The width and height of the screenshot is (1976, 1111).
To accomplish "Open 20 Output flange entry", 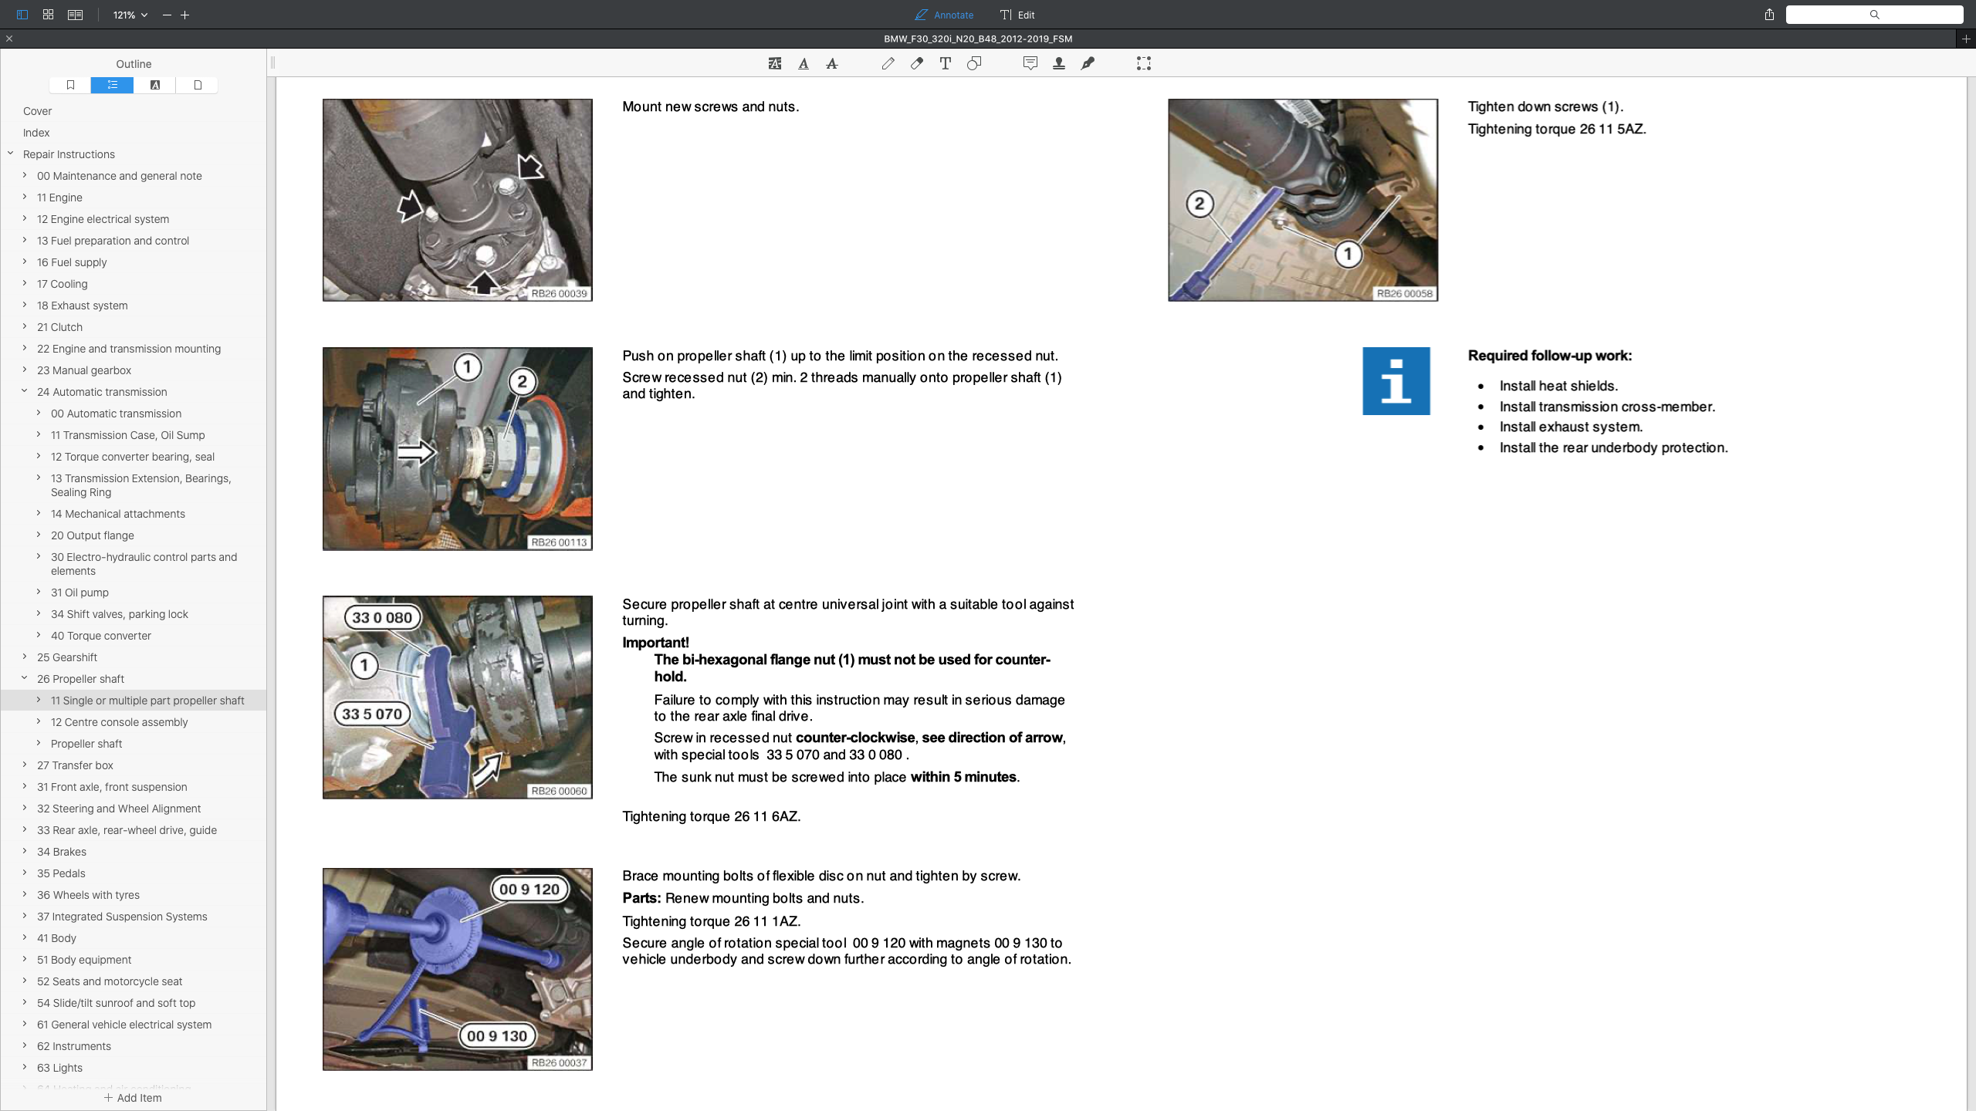I will pyautogui.click(x=93, y=535).
